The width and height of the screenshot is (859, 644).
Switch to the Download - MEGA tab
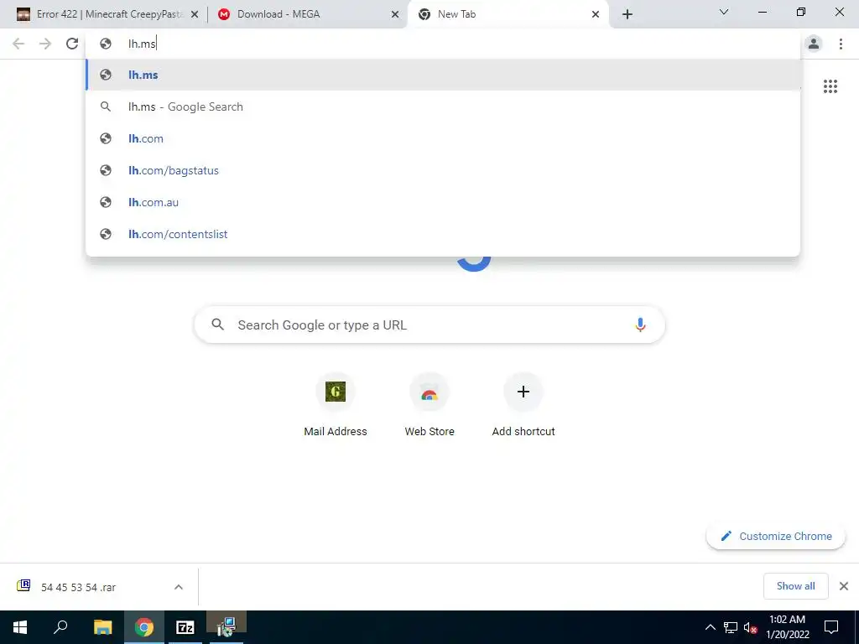click(307, 15)
